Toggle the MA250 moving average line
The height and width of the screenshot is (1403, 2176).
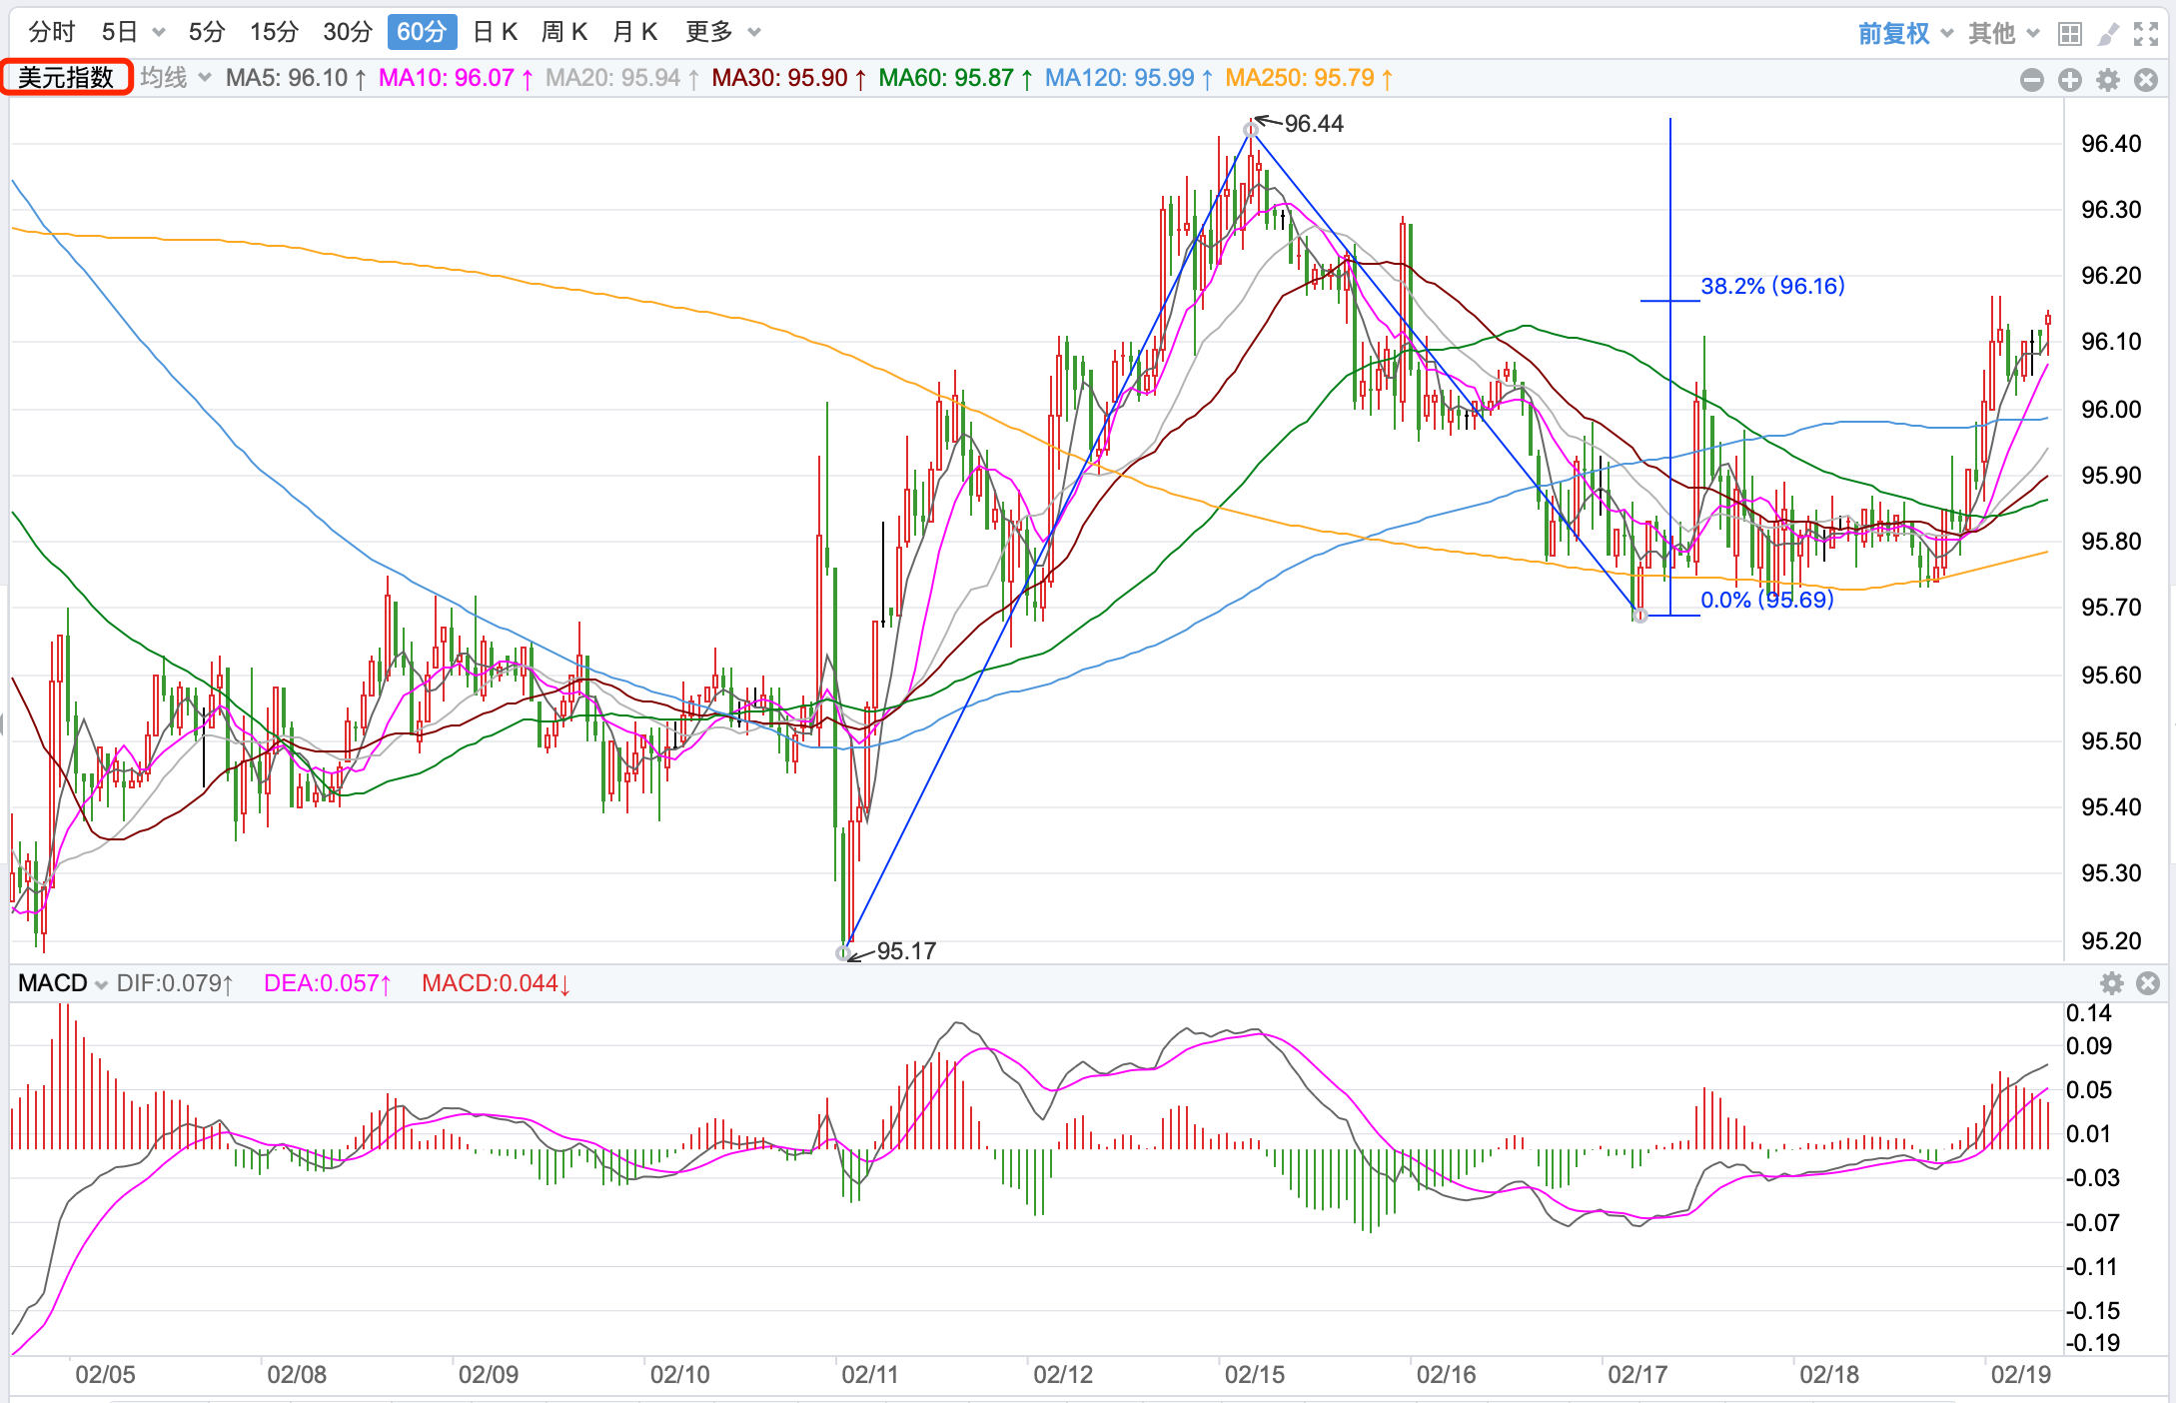pyautogui.click(x=1308, y=78)
